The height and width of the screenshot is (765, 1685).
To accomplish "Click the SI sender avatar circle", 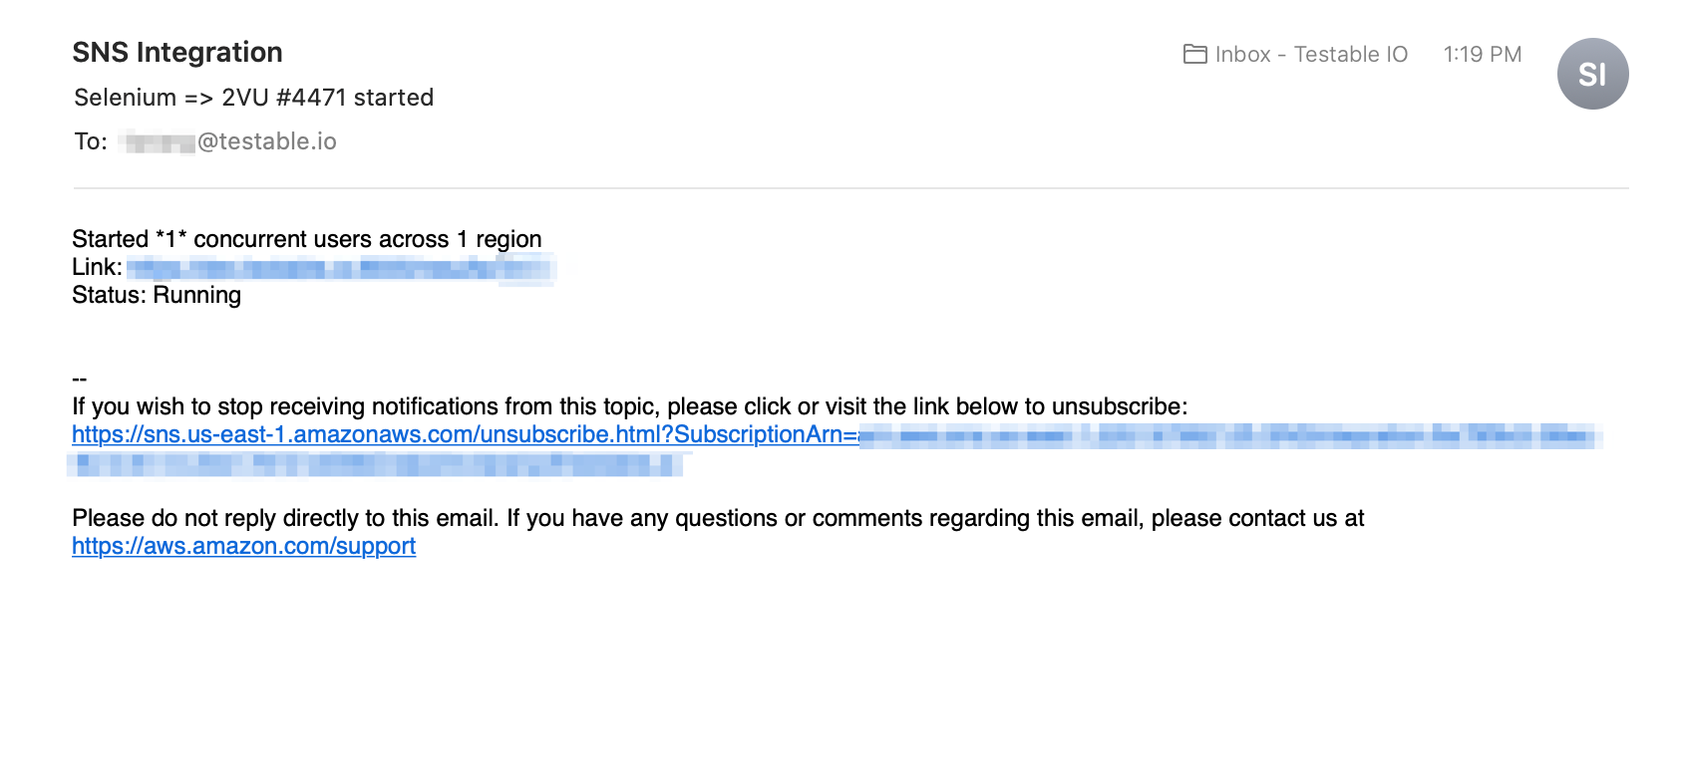I will [x=1592, y=74].
